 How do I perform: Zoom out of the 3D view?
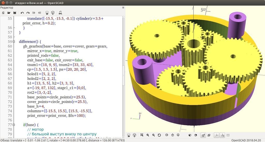point(153,135)
